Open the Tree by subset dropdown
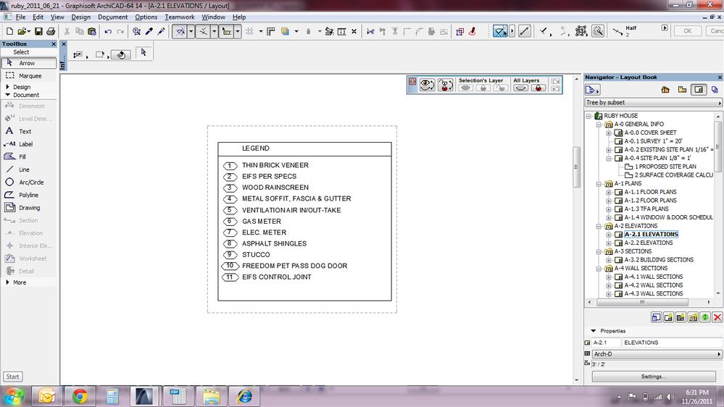 (x=653, y=102)
